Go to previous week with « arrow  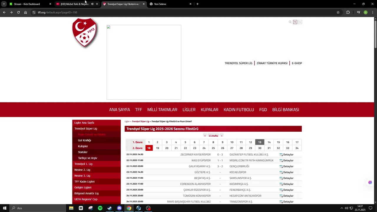pyautogui.click(x=205, y=136)
